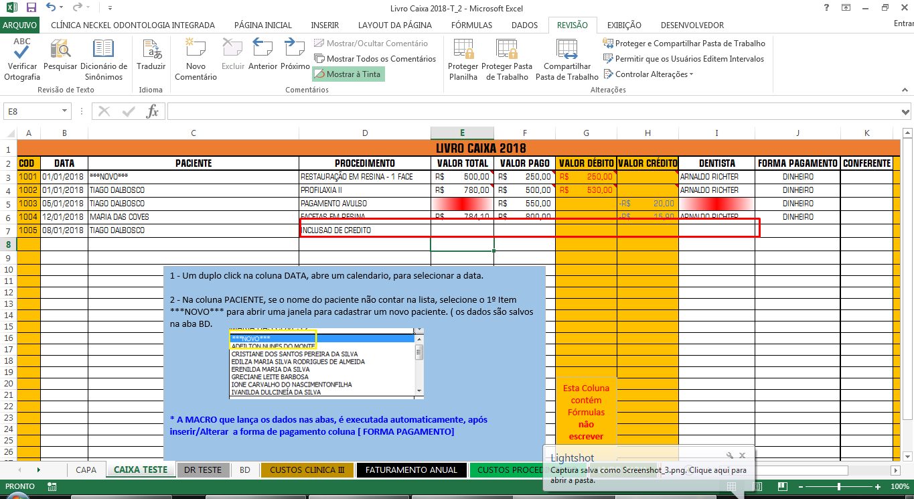Go to Próximo comment
The height and width of the screenshot is (499, 914).
coord(295,54)
